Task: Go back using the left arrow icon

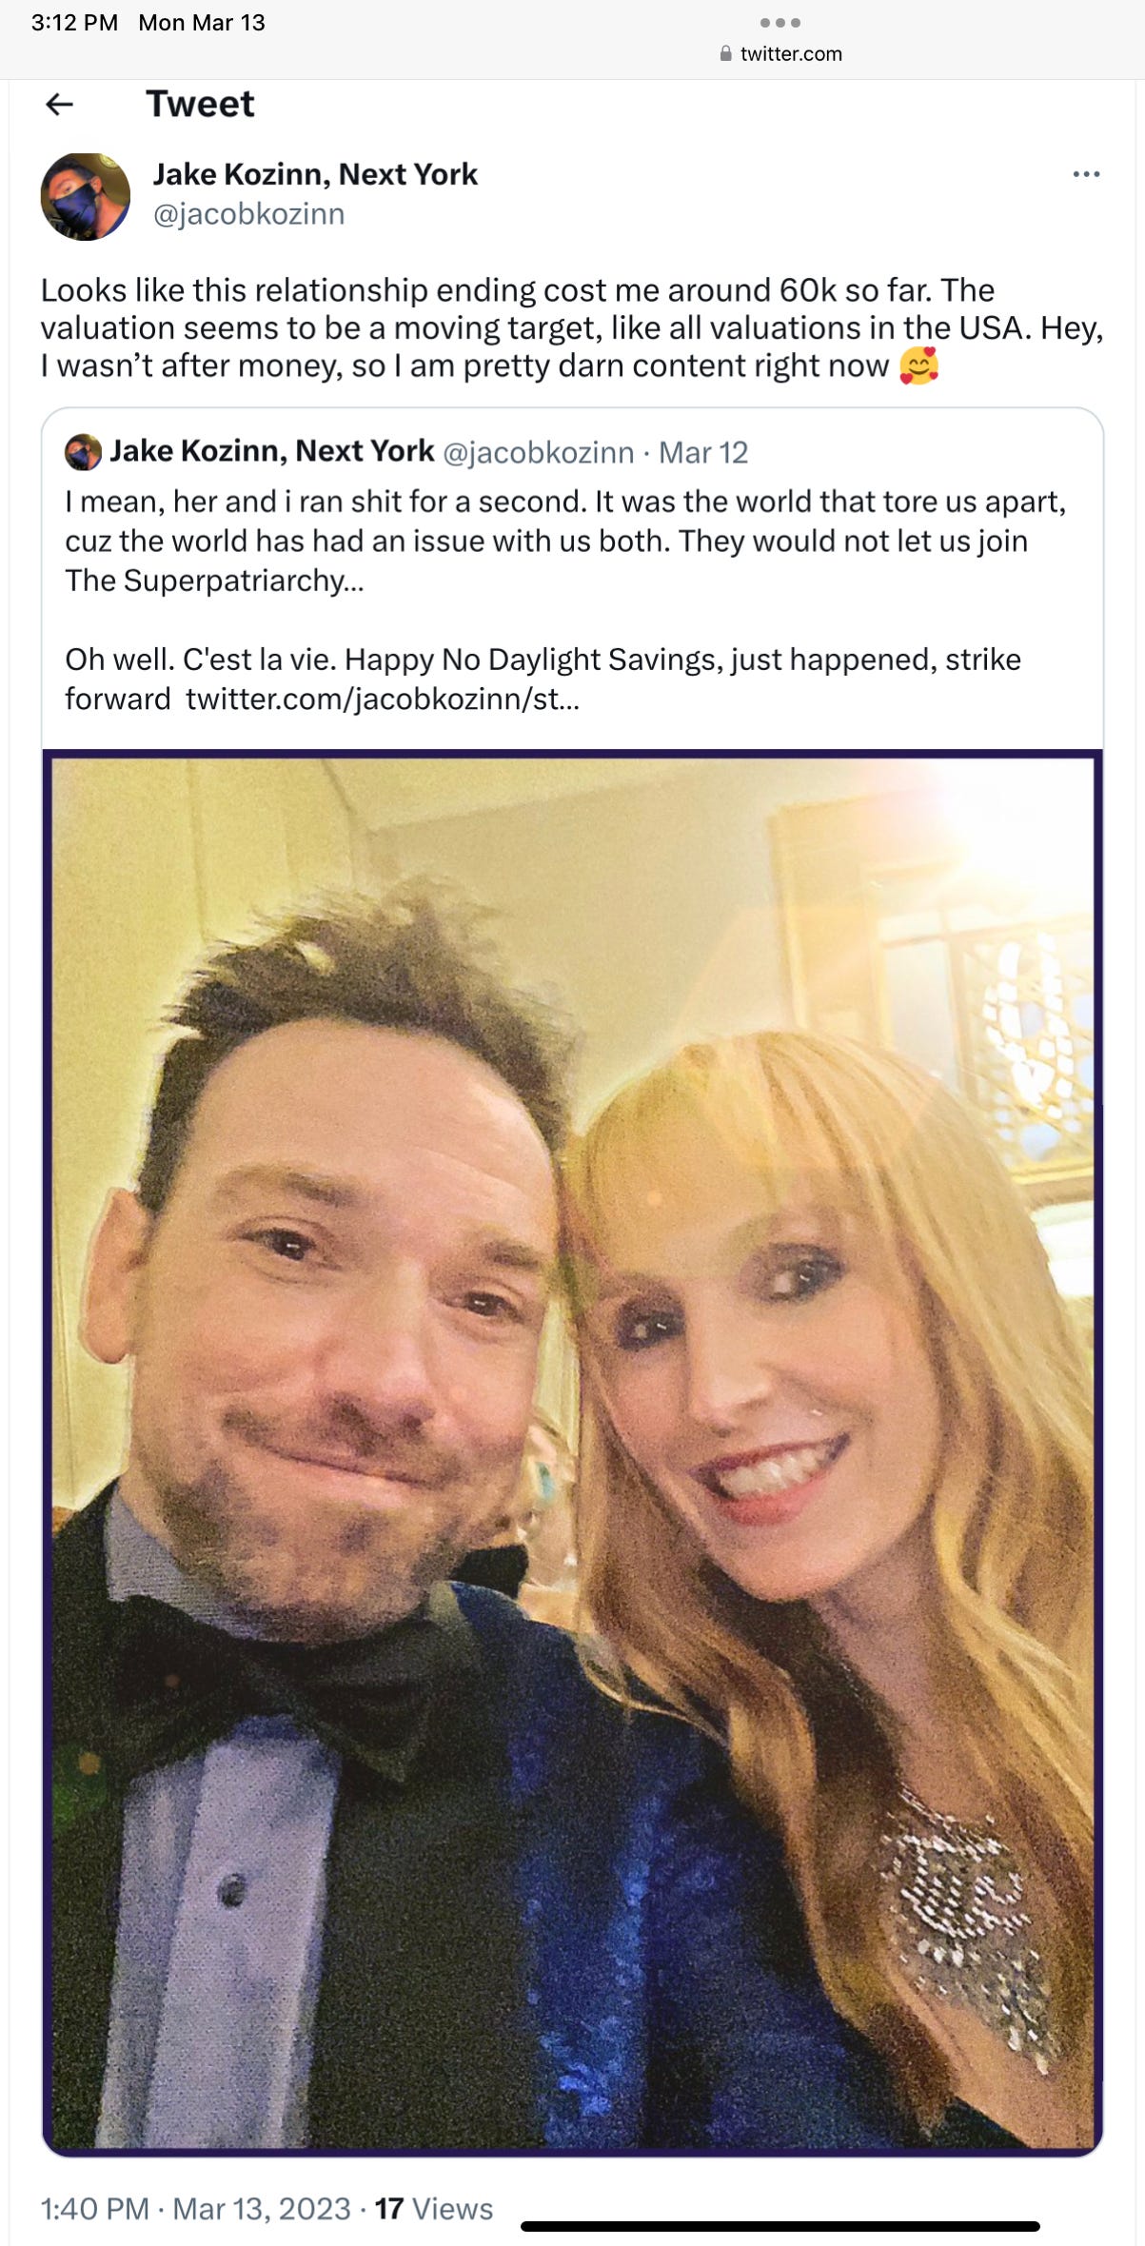Action: click(x=59, y=104)
